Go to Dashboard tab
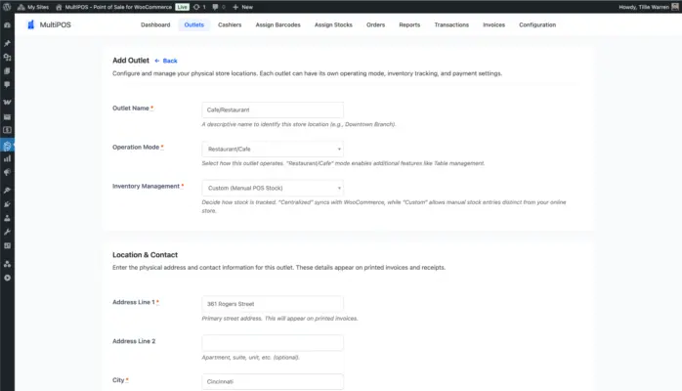Viewport: 682px width, 391px height. [x=155, y=24]
